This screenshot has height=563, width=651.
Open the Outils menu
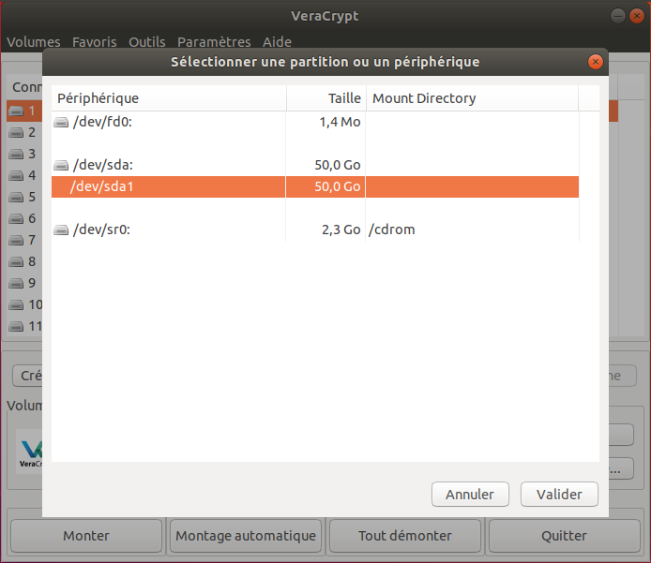click(146, 42)
